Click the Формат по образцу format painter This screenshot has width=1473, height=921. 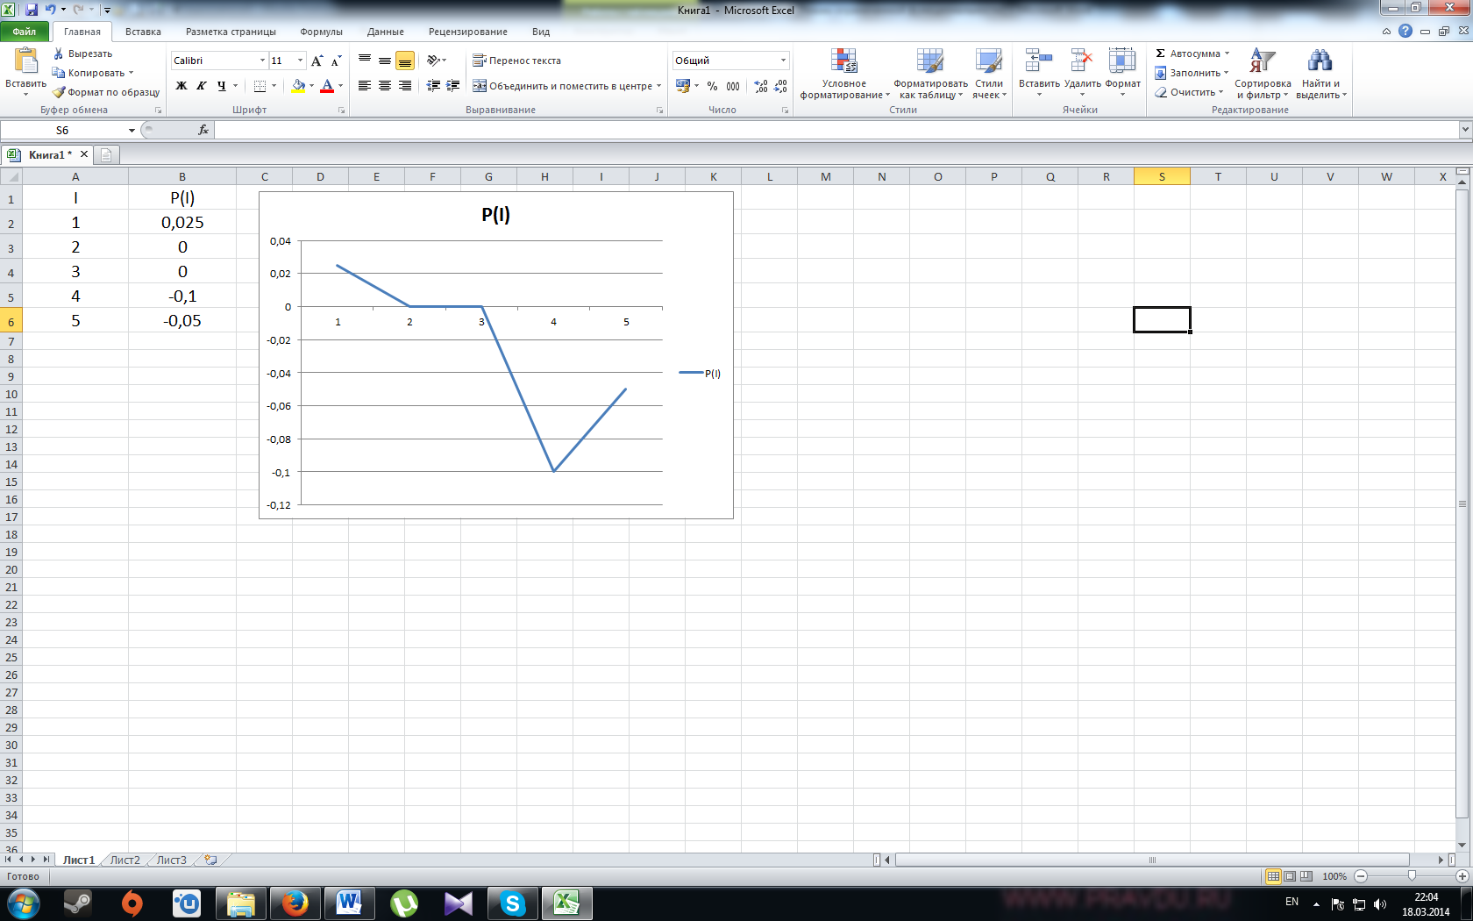(x=106, y=92)
